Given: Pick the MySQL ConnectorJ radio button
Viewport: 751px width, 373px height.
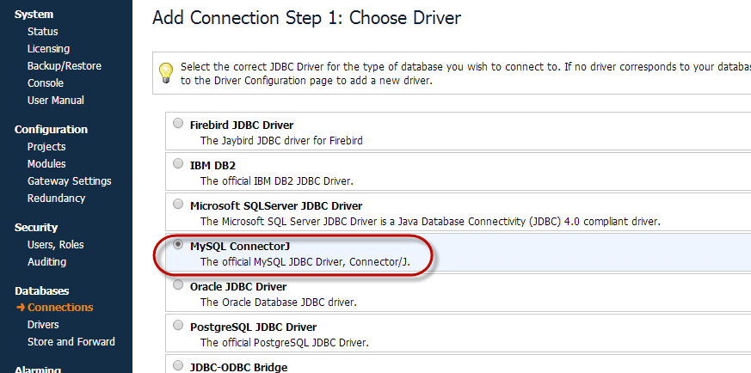Looking at the screenshot, I should 178,245.
